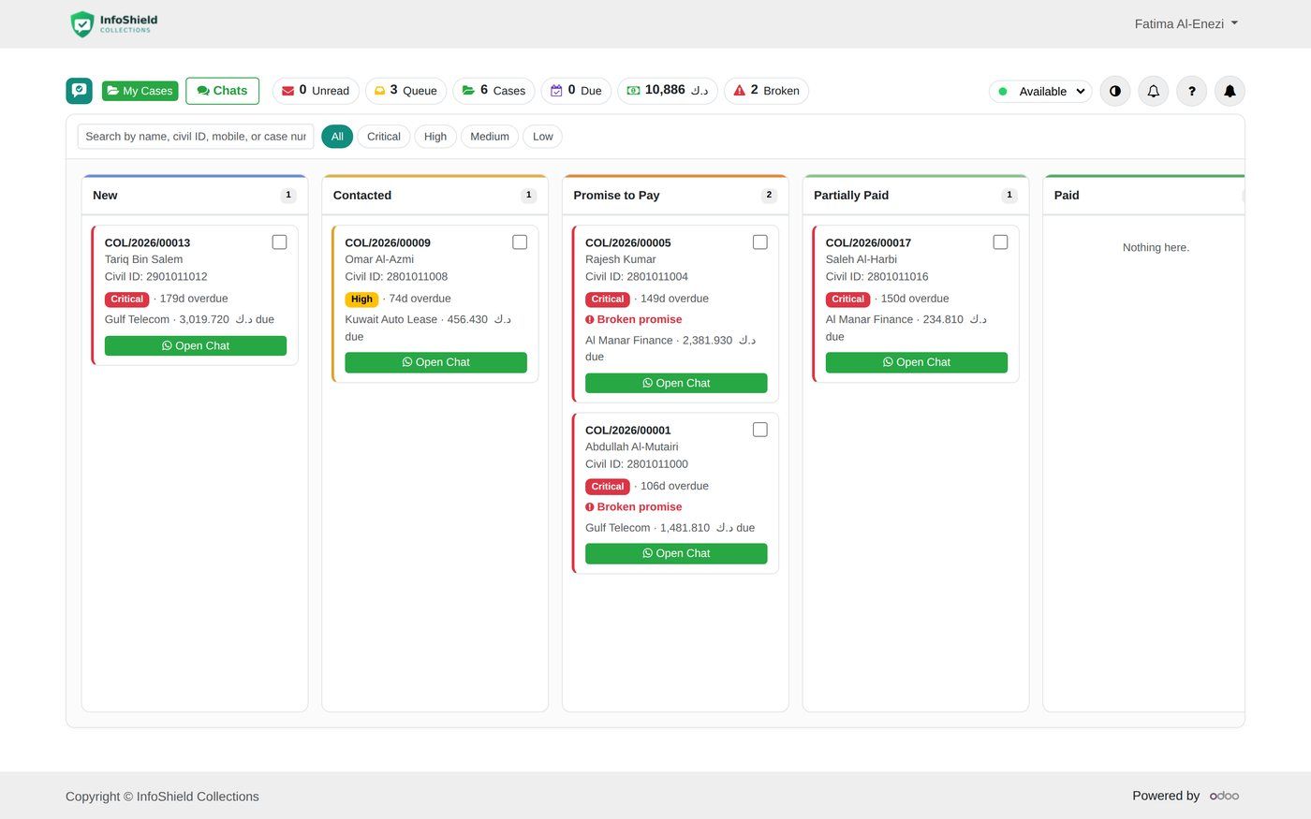Viewport: 1311px width, 819px height.
Task: Click the Broken promise label on Rajesh Kumar
Action: click(x=634, y=319)
